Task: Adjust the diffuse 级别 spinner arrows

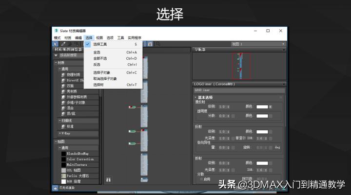Action: [x=228, y=107]
